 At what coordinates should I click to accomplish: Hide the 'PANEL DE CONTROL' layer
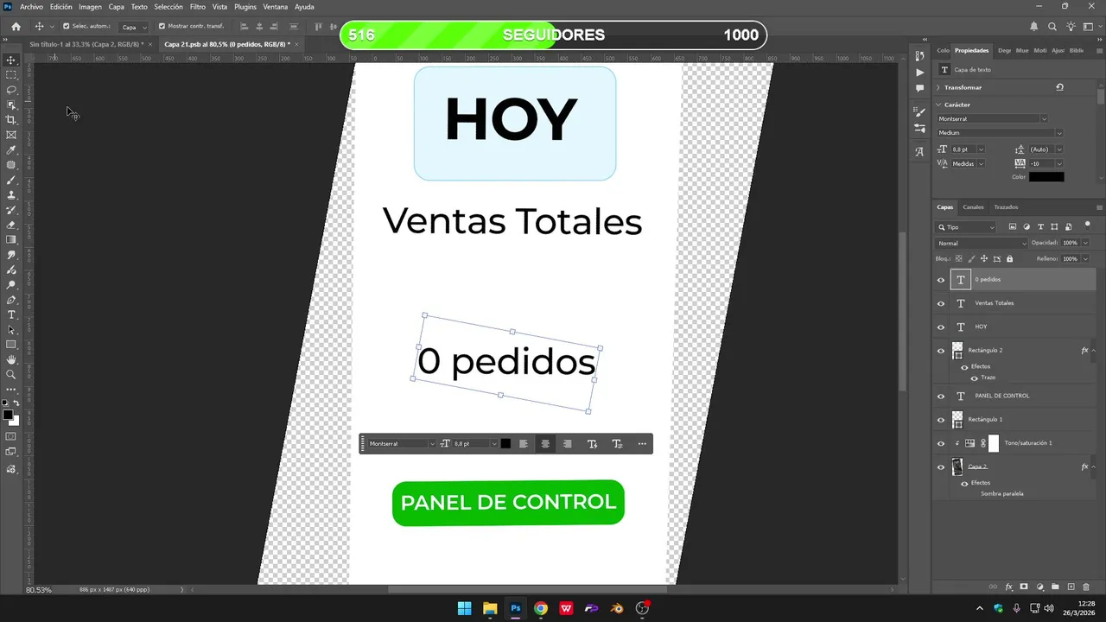[x=941, y=396]
